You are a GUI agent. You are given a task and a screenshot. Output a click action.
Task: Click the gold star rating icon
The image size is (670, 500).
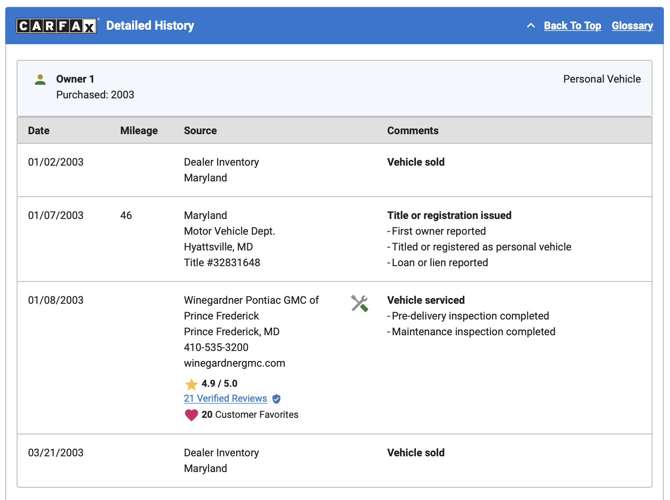click(x=191, y=384)
